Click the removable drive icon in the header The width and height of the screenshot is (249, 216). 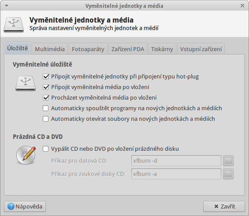pyautogui.click(x=14, y=25)
